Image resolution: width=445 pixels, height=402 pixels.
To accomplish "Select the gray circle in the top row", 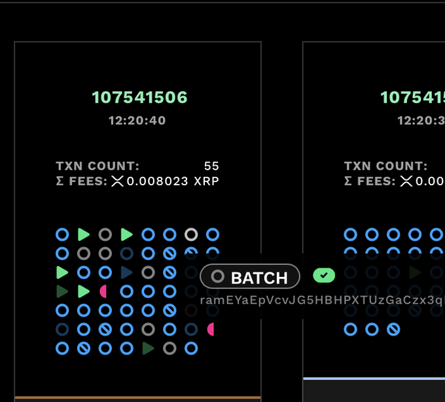I will pos(105,235).
